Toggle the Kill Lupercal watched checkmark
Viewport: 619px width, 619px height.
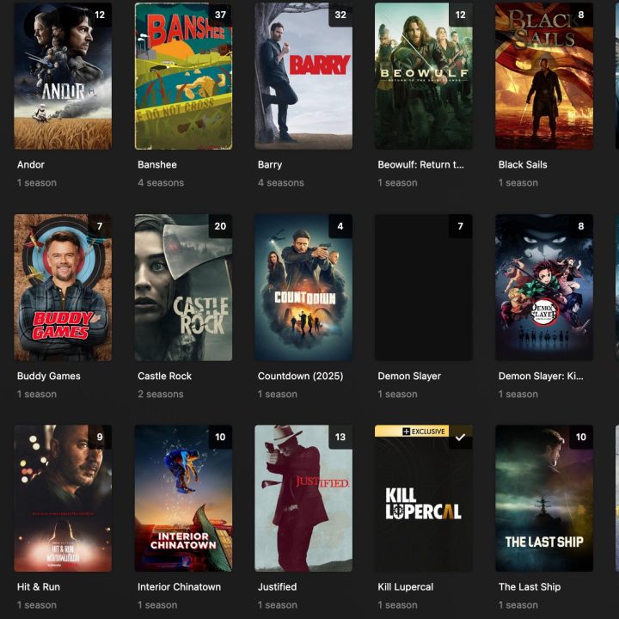pos(460,437)
